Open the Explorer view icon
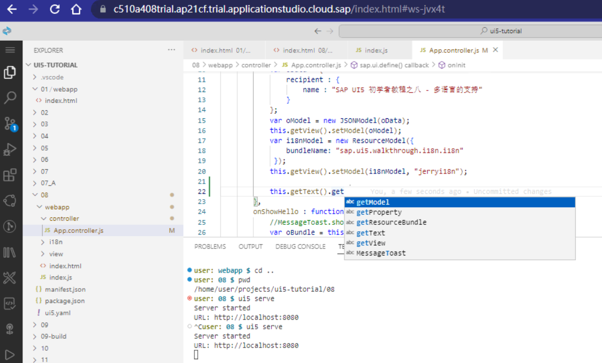 (x=10, y=72)
